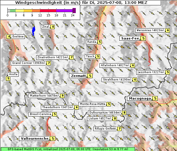Click the Theodulhorn (3472m) label
This screenshot has width=177, height=151.
[x=58, y=107]
